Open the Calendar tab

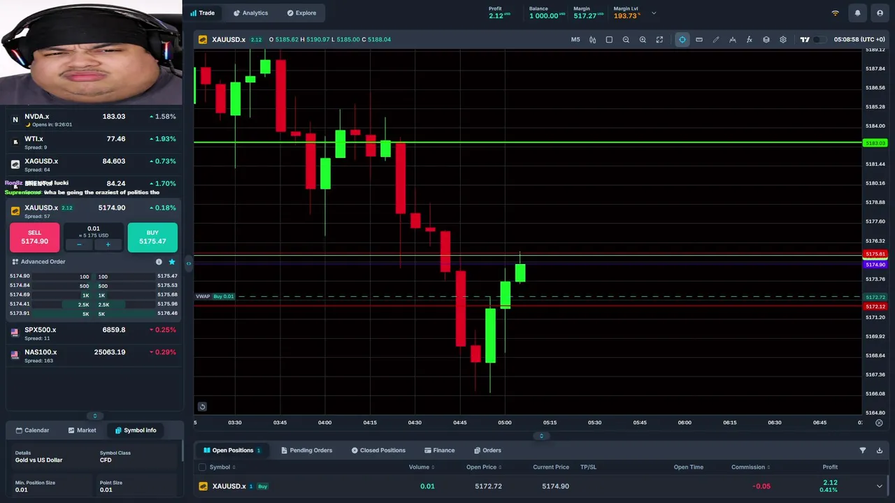32,430
